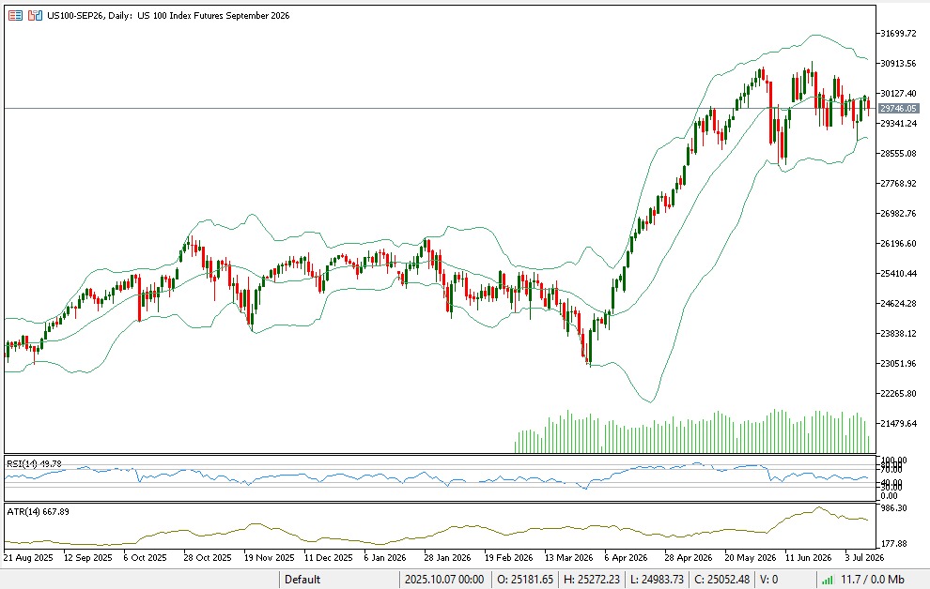Image resolution: width=930 pixels, height=589 pixels.
Task: Click the 31699.72 price scale label
Action: click(899, 33)
